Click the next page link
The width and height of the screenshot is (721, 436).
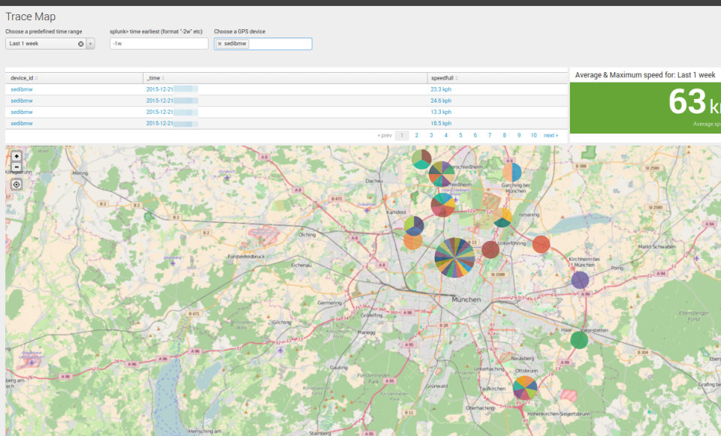551,136
